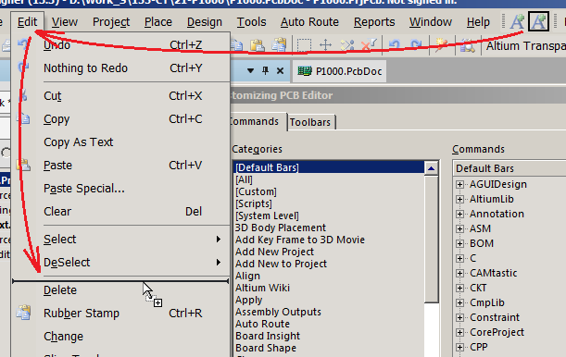The width and height of the screenshot is (566, 357).
Task: Open the Help menu
Action: click(x=478, y=22)
